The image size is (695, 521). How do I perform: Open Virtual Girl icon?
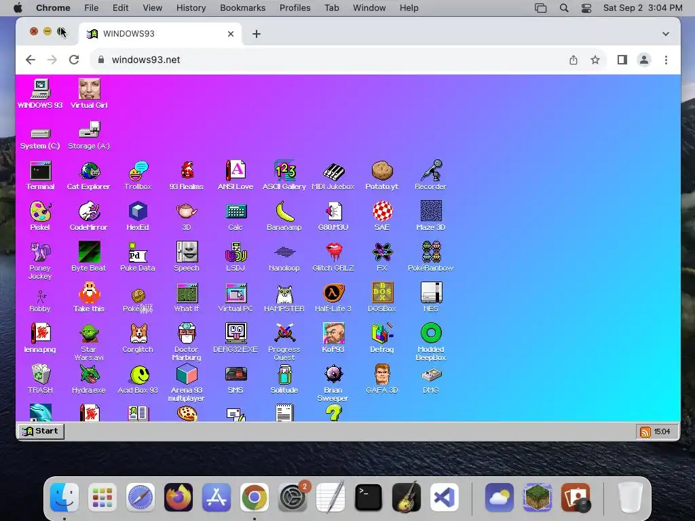89,94
